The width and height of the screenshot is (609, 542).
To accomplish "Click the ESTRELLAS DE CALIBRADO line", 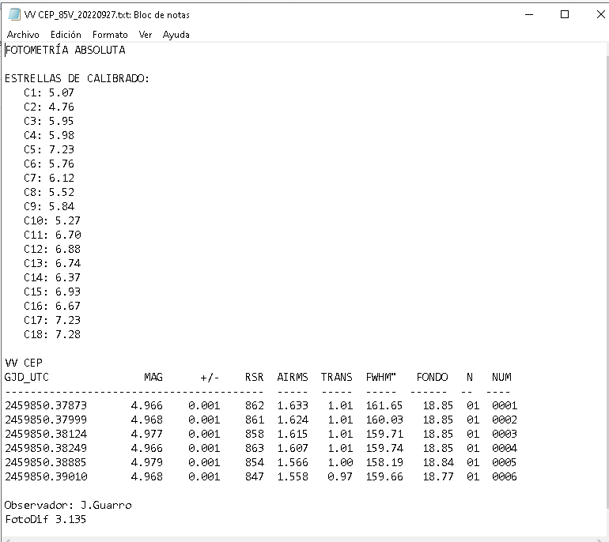I will [78, 78].
